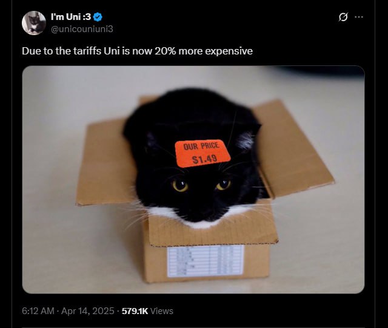Image resolution: width=388 pixels, height=328 pixels.
Task: Open the cat profile avatar
Action: (34, 23)
